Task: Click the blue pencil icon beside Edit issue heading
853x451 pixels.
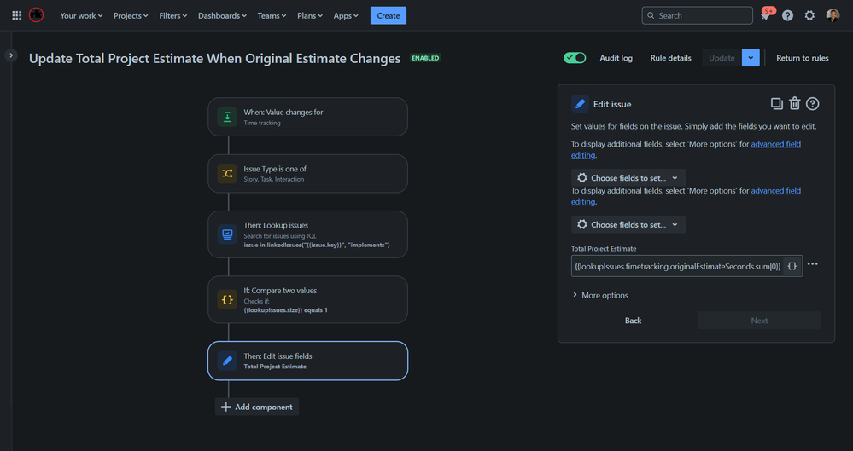Action: pos(580,104)
